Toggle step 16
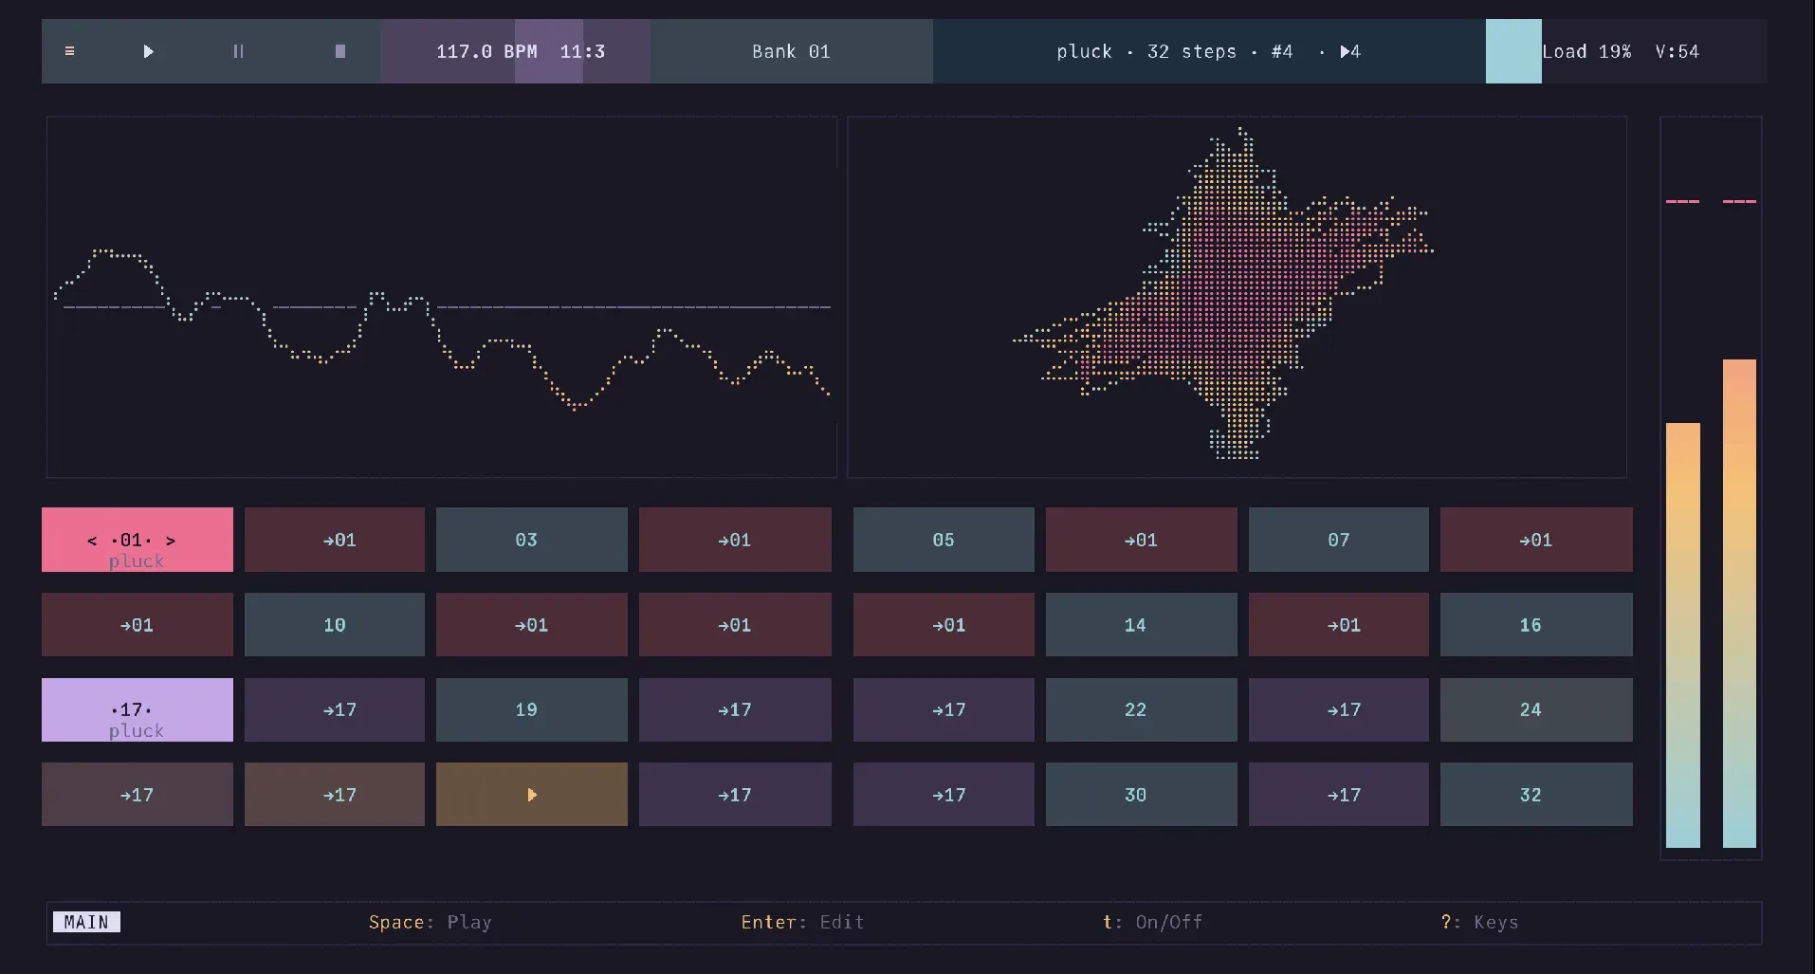This screenshot has height=974, width=1815. click(1536, 625)
